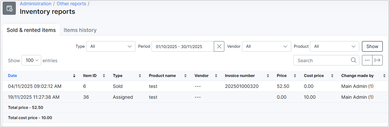Click the search magnifier icon
The image size is (389, 127).
(x=353, y=60)
